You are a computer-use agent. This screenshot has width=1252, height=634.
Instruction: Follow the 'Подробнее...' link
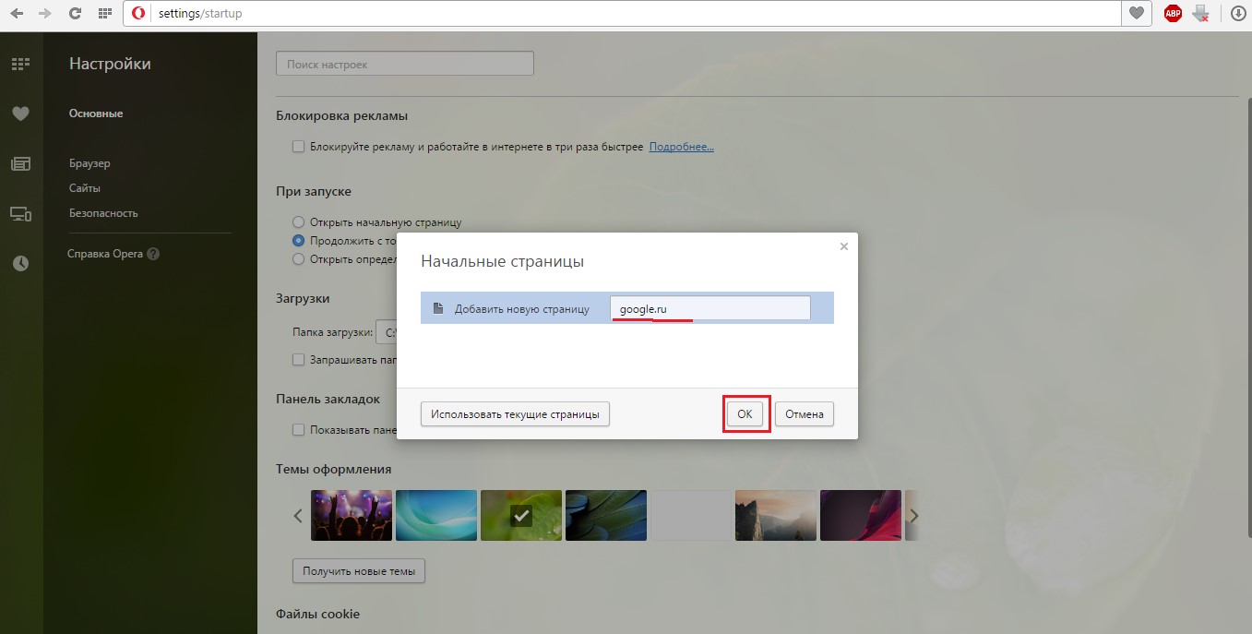point(681,147)
